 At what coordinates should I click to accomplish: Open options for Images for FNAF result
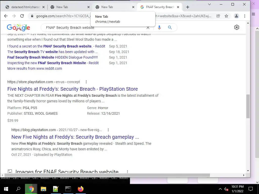(127, 172)
